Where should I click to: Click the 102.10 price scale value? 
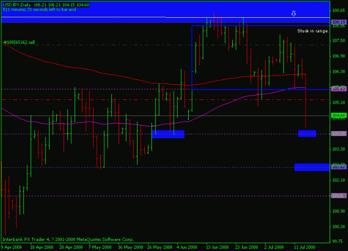point(339,180)
